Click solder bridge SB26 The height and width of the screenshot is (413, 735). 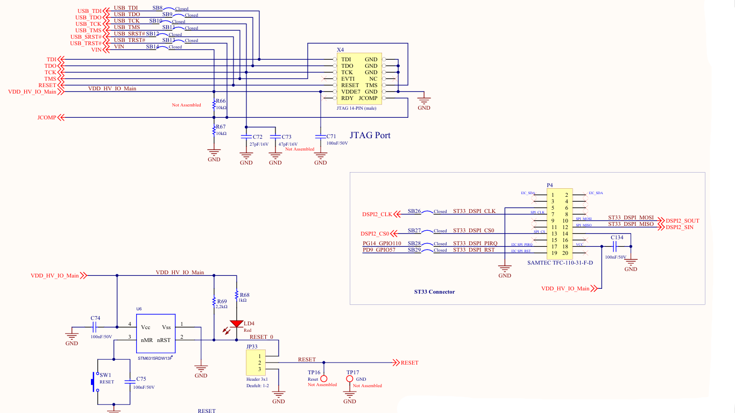pyautogui.click(x=427, y=211)
